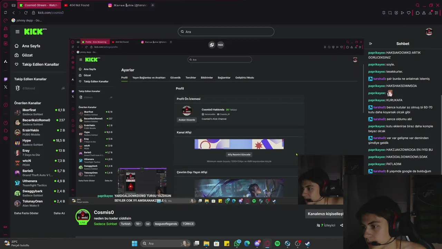Open the Kick hamburger menu

pos(17,31)
